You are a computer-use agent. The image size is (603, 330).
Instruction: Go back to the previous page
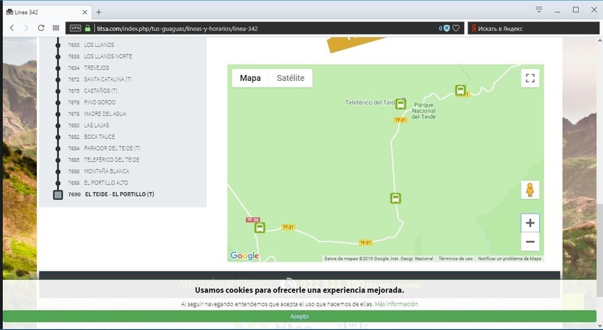tap(12, 28)
